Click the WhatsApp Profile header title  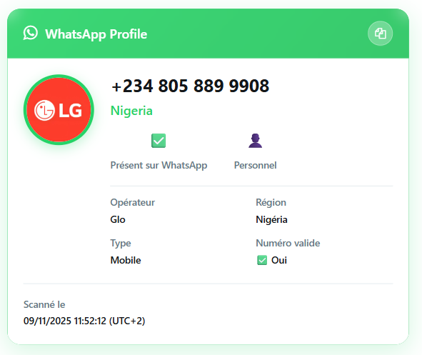96,34
